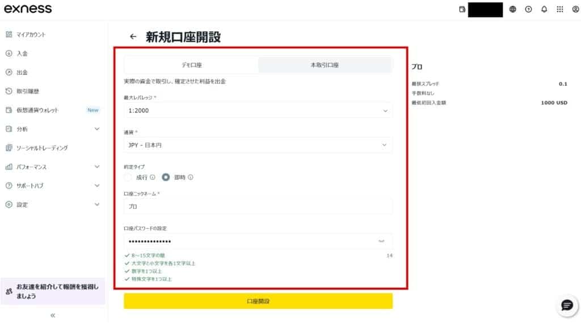
Task: Click the Exness logo
Action: pos(28,9)
